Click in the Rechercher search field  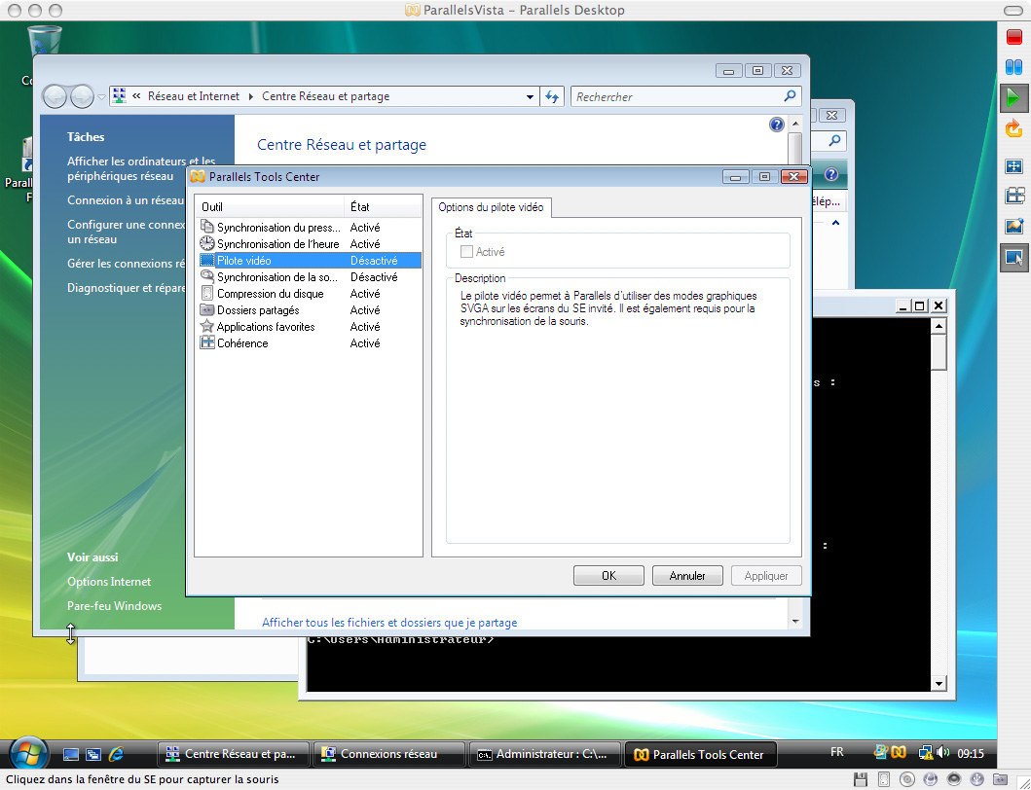coord(678,96)
